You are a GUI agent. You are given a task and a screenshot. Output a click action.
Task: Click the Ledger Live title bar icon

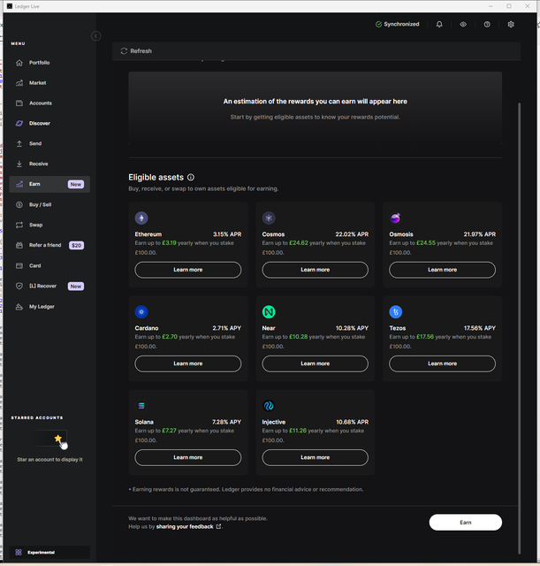point(10,6)
